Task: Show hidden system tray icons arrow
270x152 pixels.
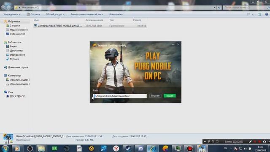Action: pyautogui.click(x=231, y=149)
